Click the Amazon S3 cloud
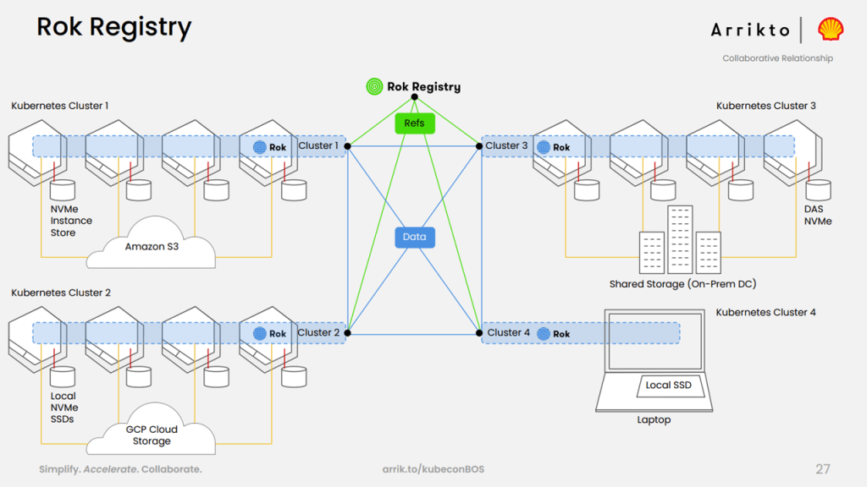 151,244
